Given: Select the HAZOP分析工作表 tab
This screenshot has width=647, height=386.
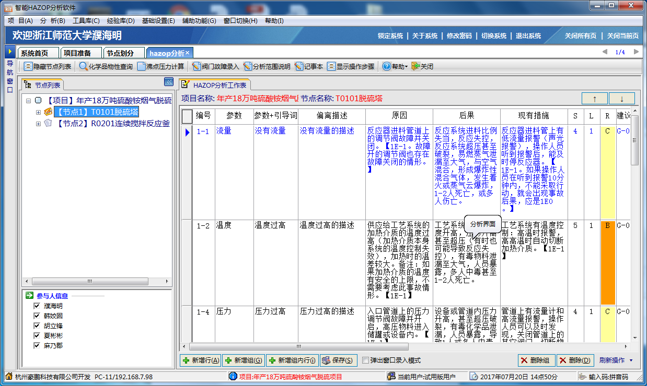Looking at the screenshot, I should [x=215, y=85].
